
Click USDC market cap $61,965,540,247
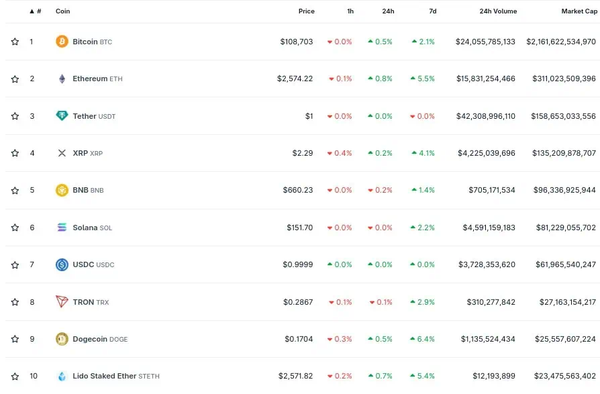pyautogui.click(x=566, y=264)
